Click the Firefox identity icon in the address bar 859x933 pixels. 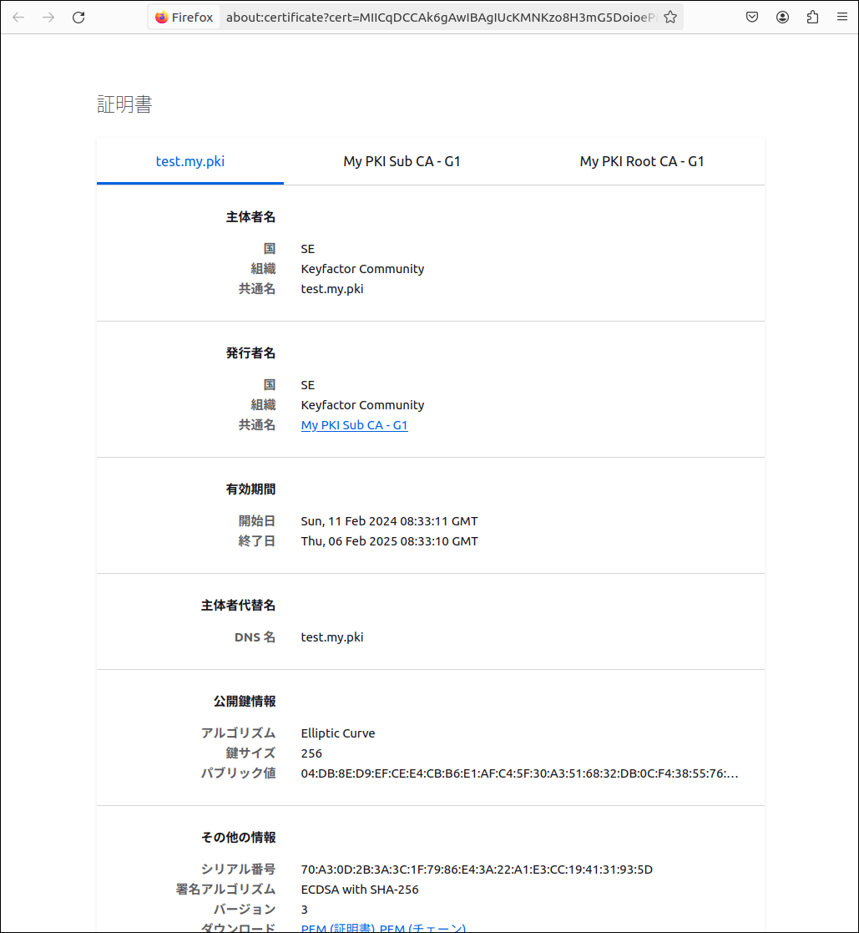pyautogui.click(x=184, y=17)
